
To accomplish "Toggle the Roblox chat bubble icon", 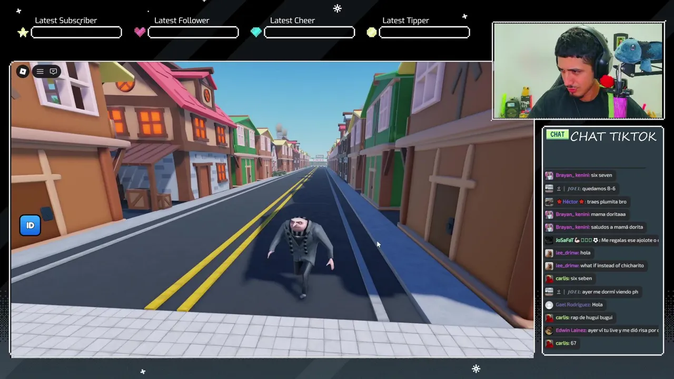I will (53, 72).
